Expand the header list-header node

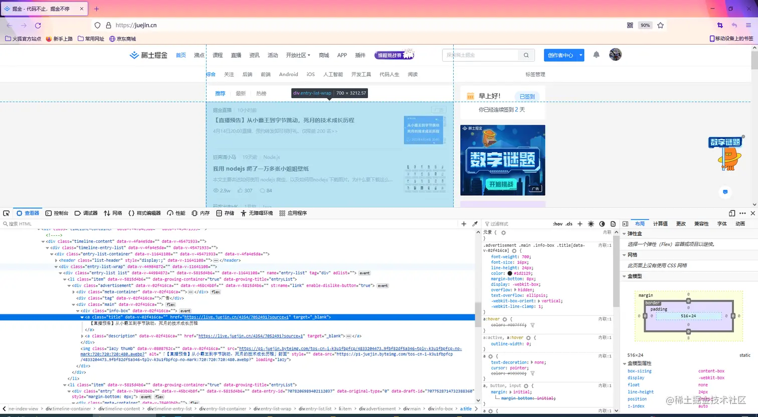point(56,260)
